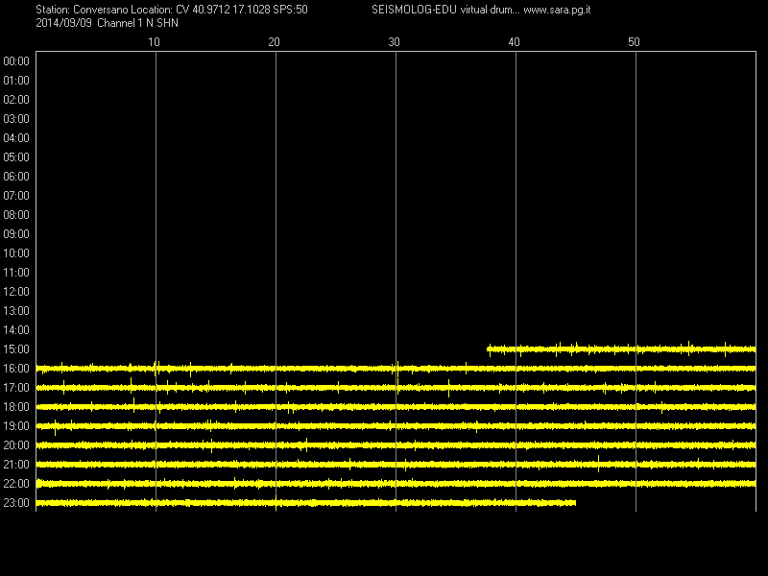Click the location coordinates 40.9712 17.1028
The image size is (768, 576).
pyautogui.click(x=231, y=10)
